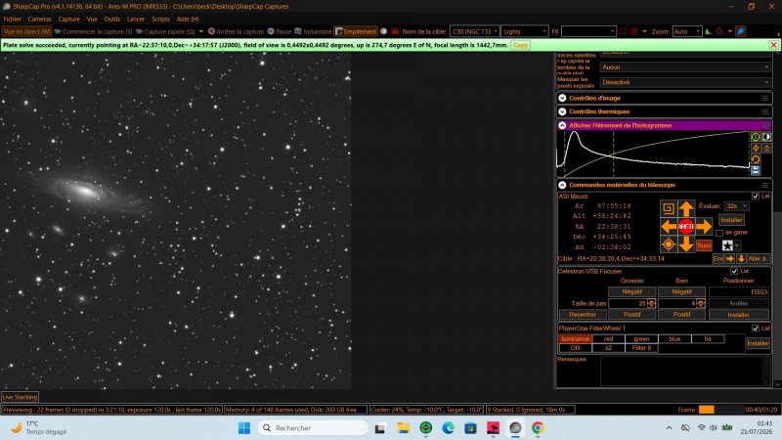782x440 pixels.
Task: Open the Lights frame type dropdown
Action: (x=524, y=31)
